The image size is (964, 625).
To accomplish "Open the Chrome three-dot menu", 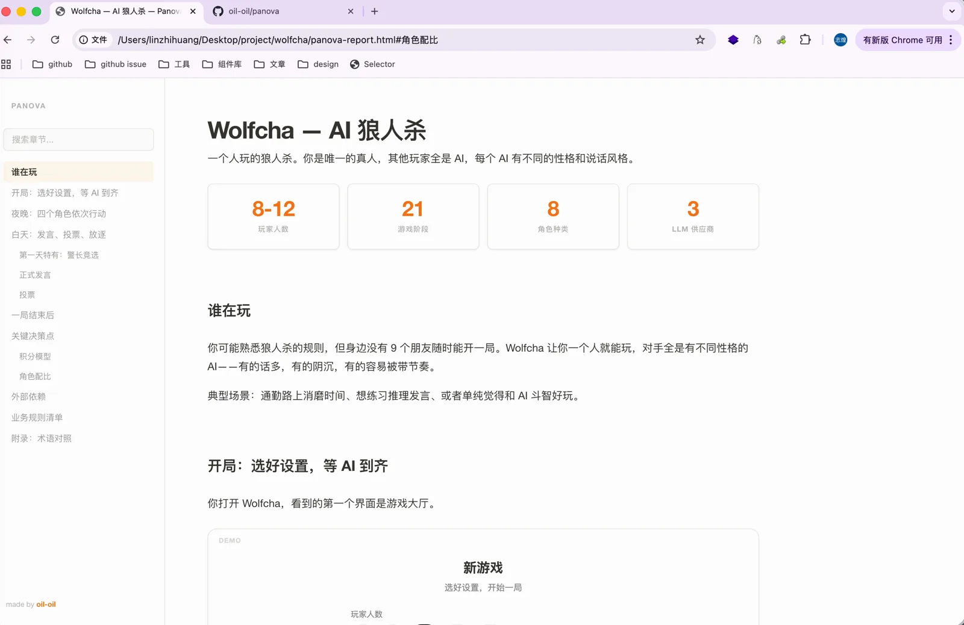I will click(x=951, y=40).
